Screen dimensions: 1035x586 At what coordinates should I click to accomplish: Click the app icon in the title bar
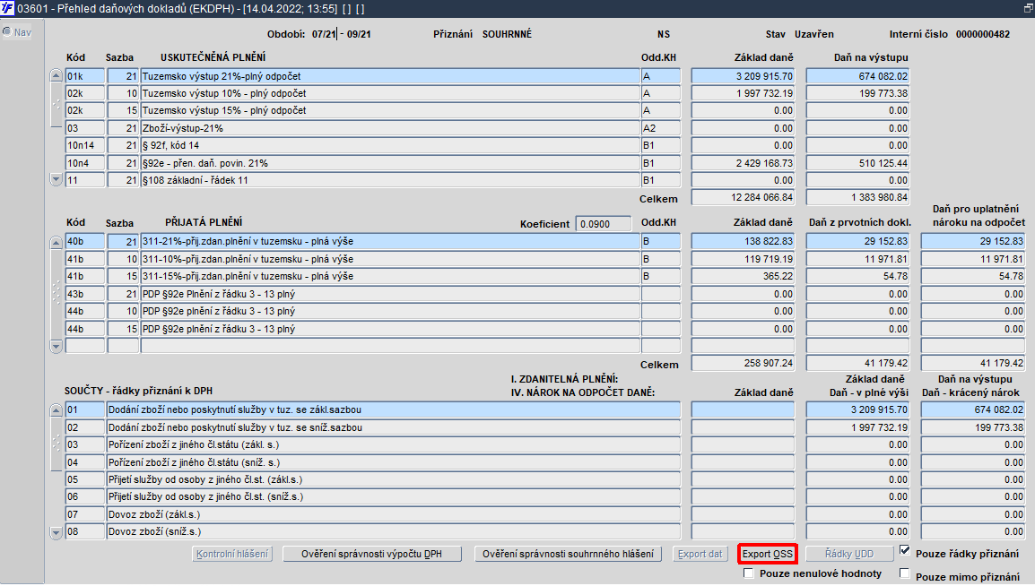click(x=7, y=8)
